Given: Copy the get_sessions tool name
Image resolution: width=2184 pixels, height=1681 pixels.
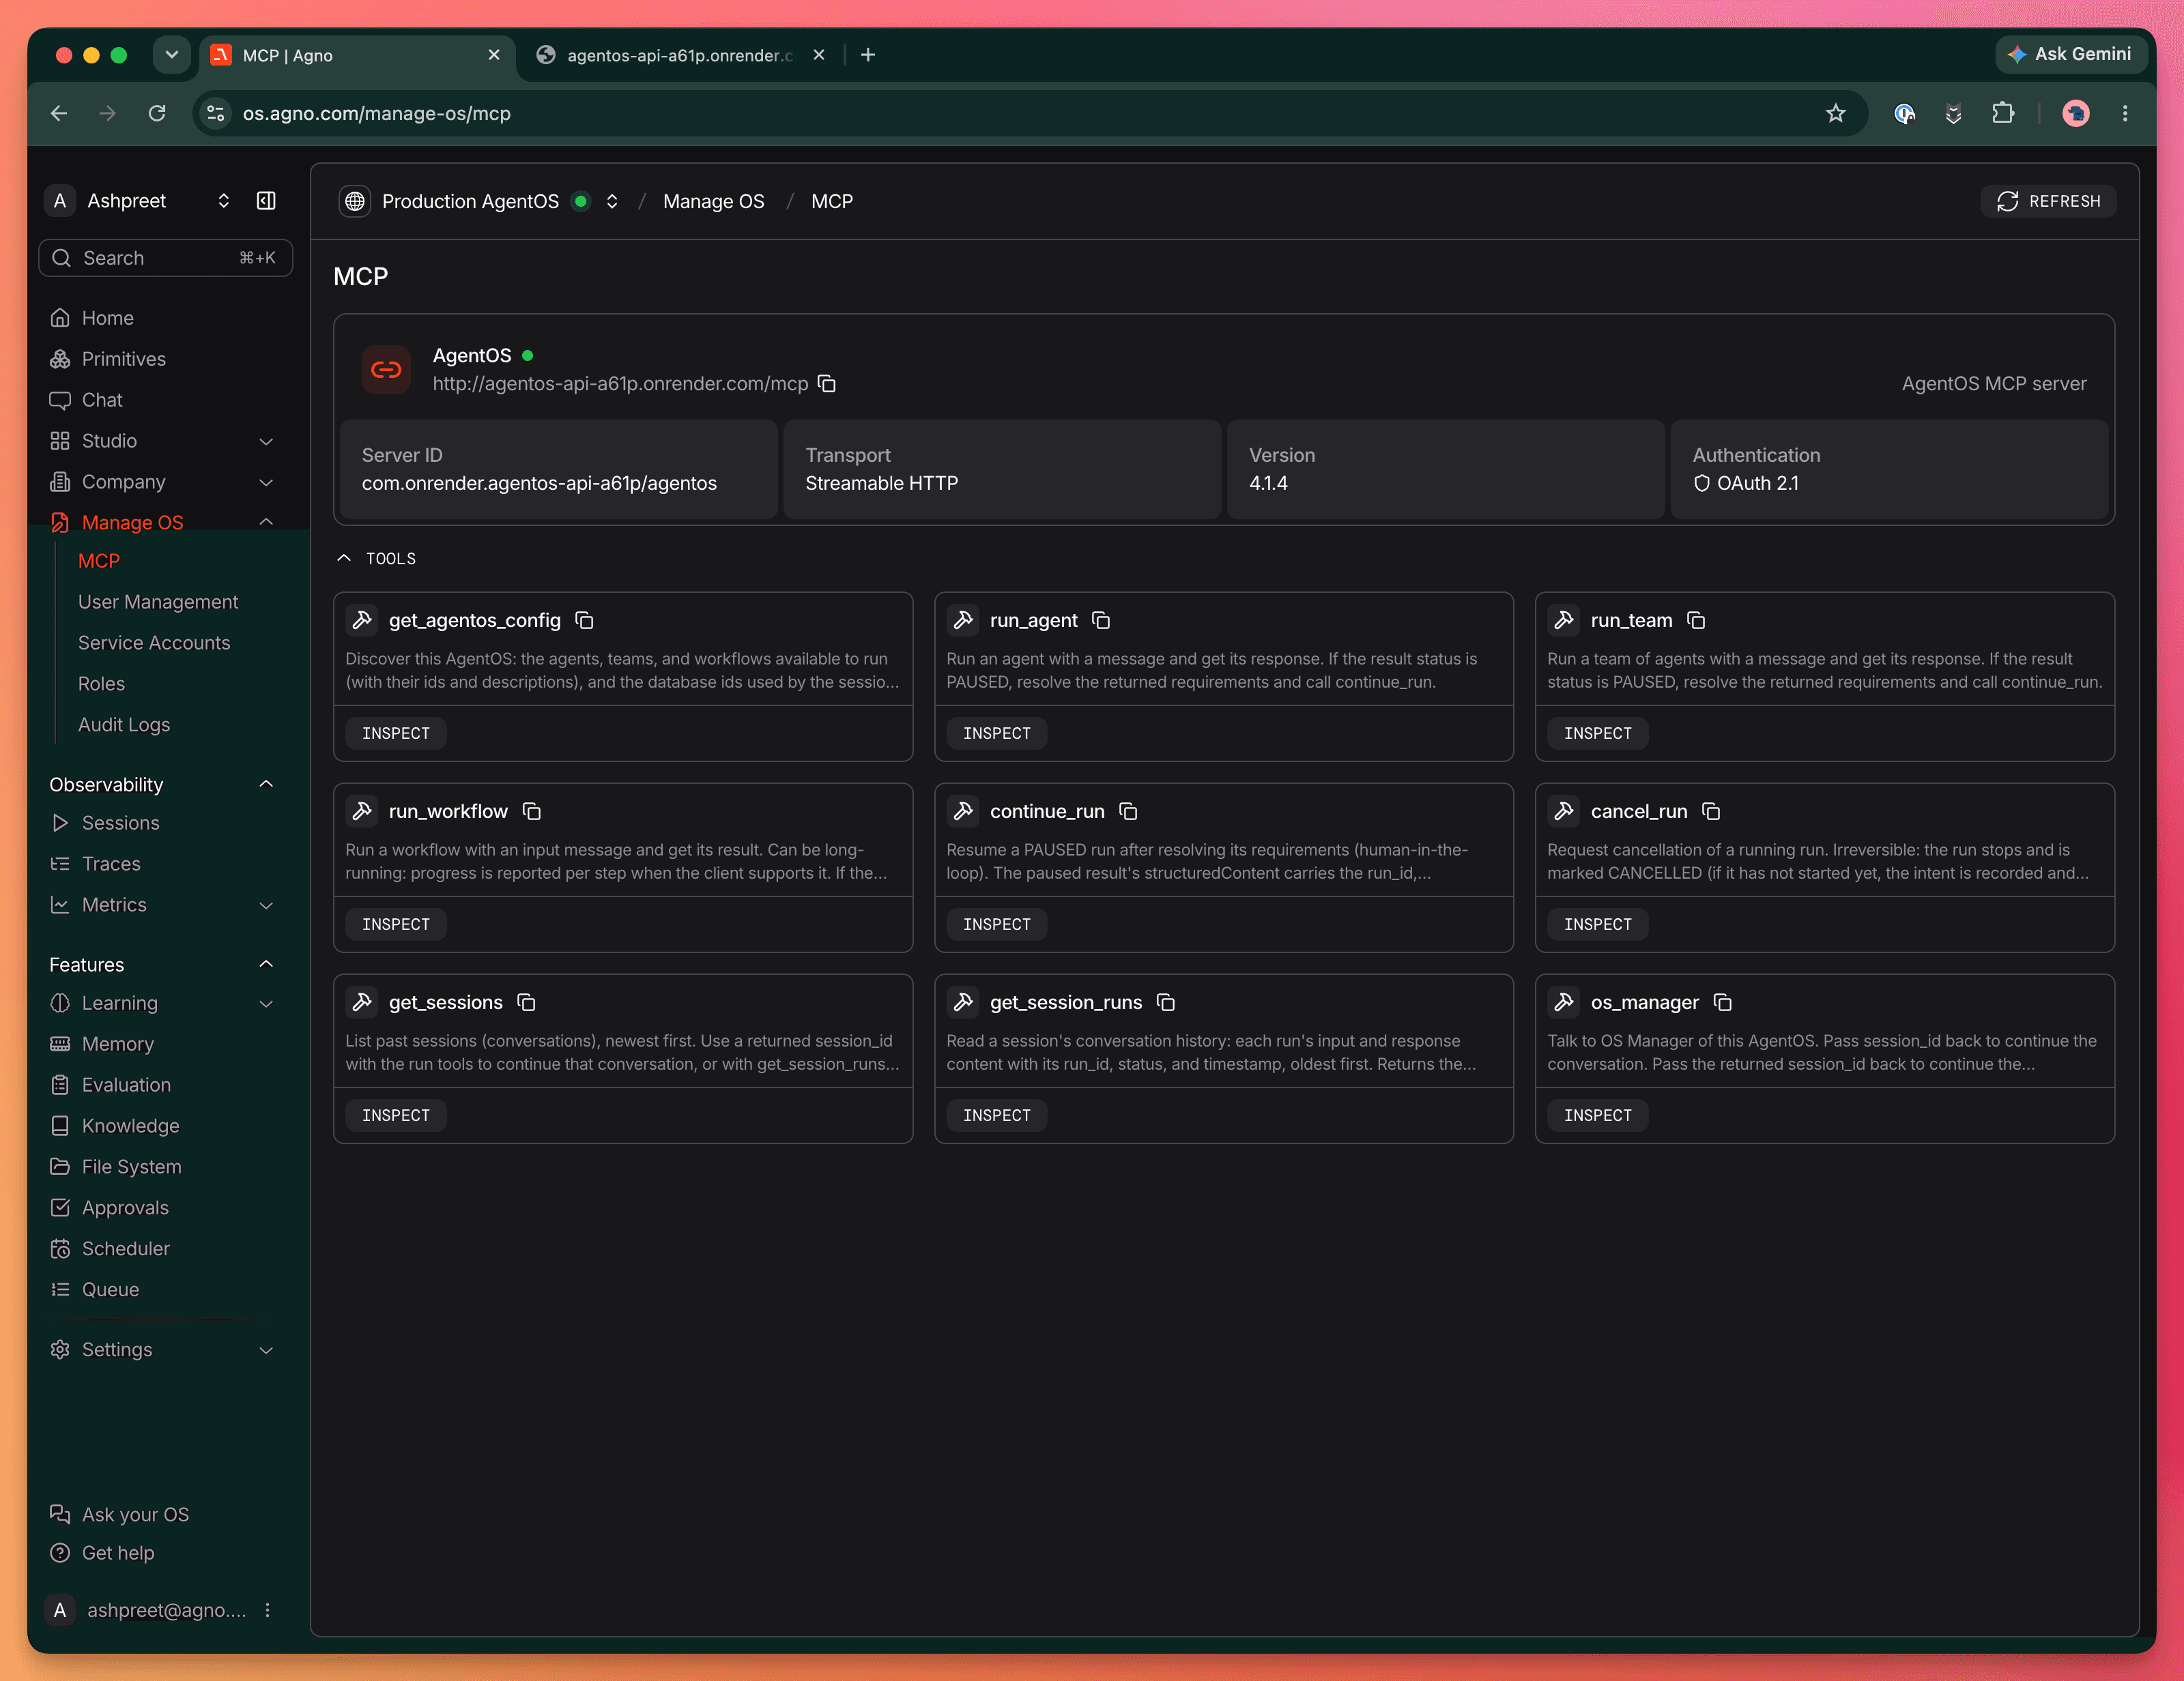Looking at the screenshot, I should click(x=527, y=1002).
